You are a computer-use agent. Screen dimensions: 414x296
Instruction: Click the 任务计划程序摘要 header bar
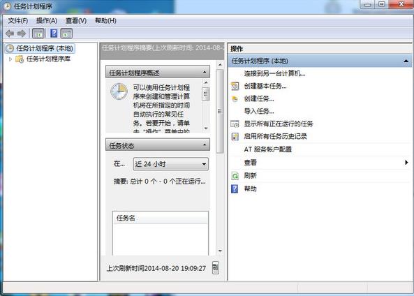[x=162, y=51]
